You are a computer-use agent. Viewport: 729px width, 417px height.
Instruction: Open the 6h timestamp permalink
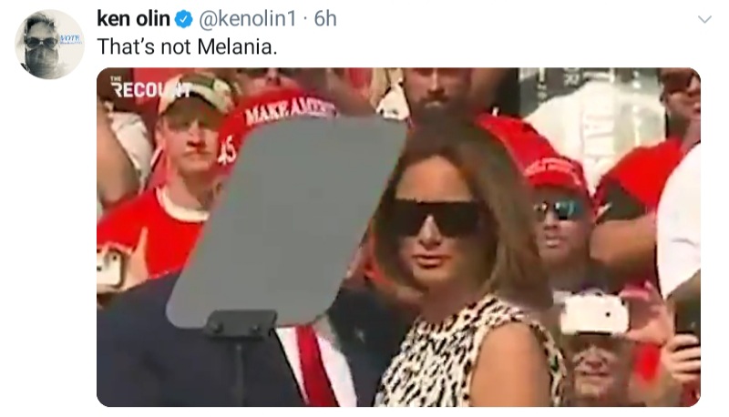(x=325, y=19)
